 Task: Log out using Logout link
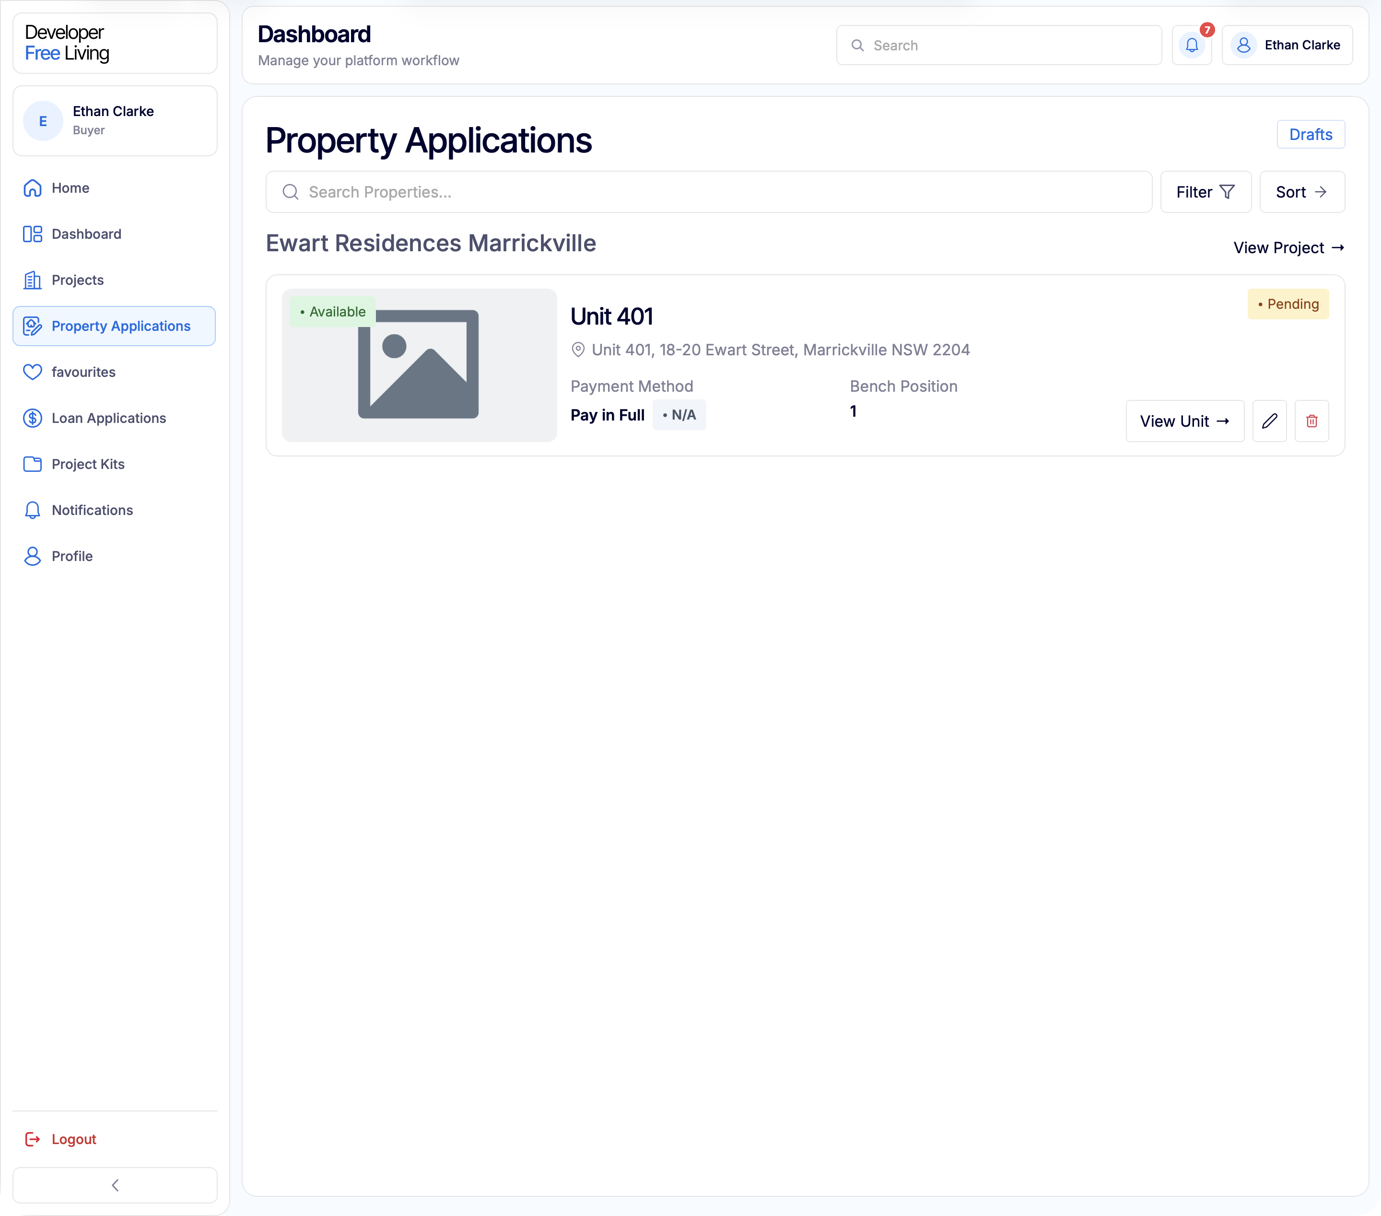[74, 1139]
